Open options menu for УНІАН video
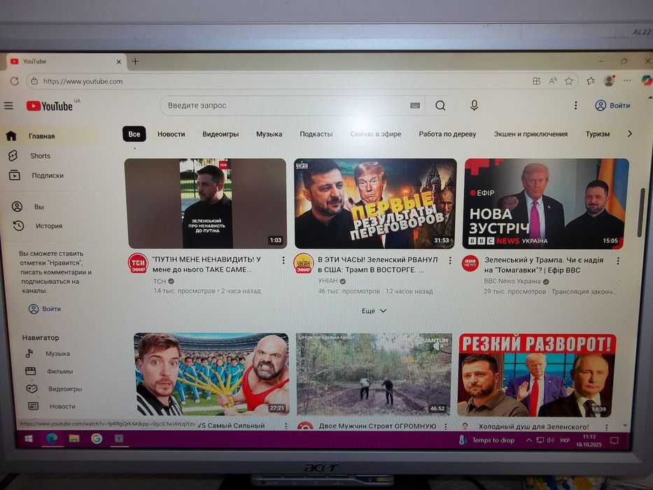 tap(450, 261)
